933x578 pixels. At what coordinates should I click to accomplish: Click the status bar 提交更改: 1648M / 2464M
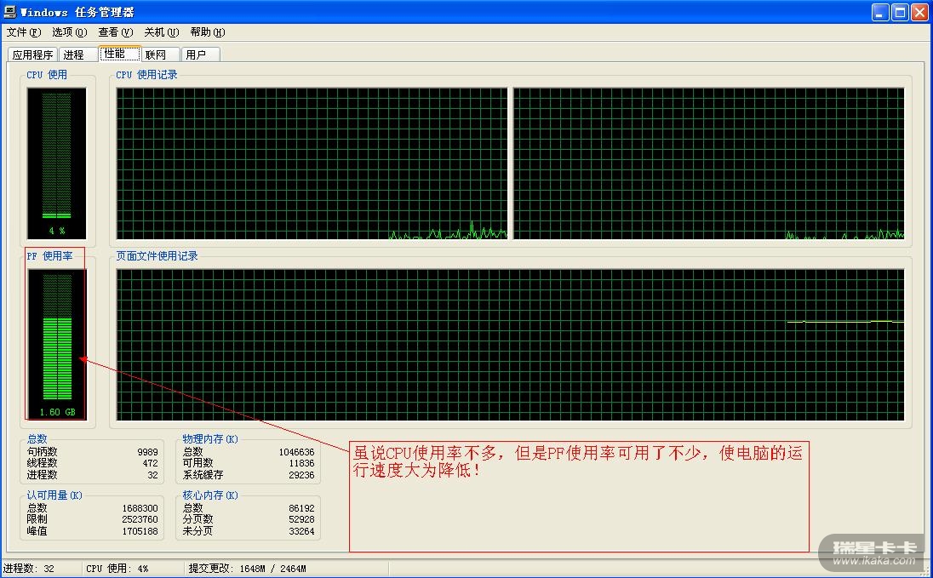248,569
